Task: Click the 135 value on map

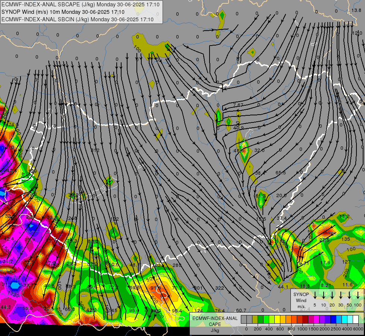Action: pyautogui.click(x=346, y=239)
